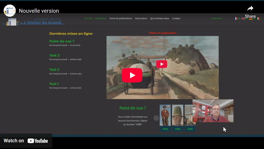Click the '25 février 2025' date text
Image resolution: width=264 pixels, height=149 pixels.
pyautogui.click(x=76, y=88)
